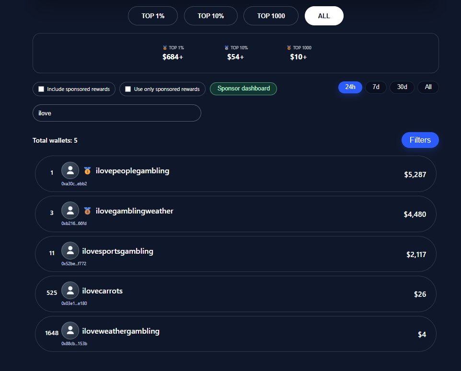Click avatar of ilovecarrots
Viewport: 461px width, 371px height.
click(x=70, y=290)
